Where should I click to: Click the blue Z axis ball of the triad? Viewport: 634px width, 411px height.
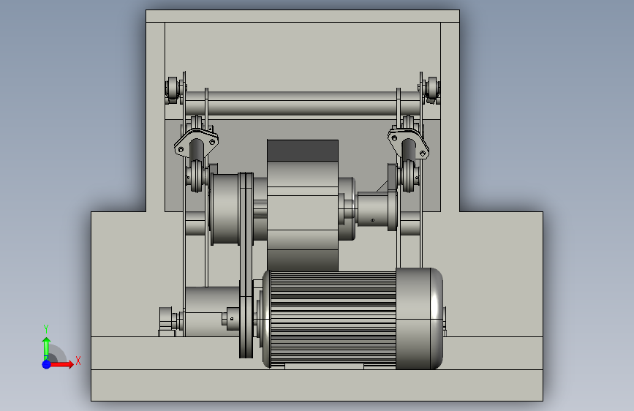pos(46,364)
